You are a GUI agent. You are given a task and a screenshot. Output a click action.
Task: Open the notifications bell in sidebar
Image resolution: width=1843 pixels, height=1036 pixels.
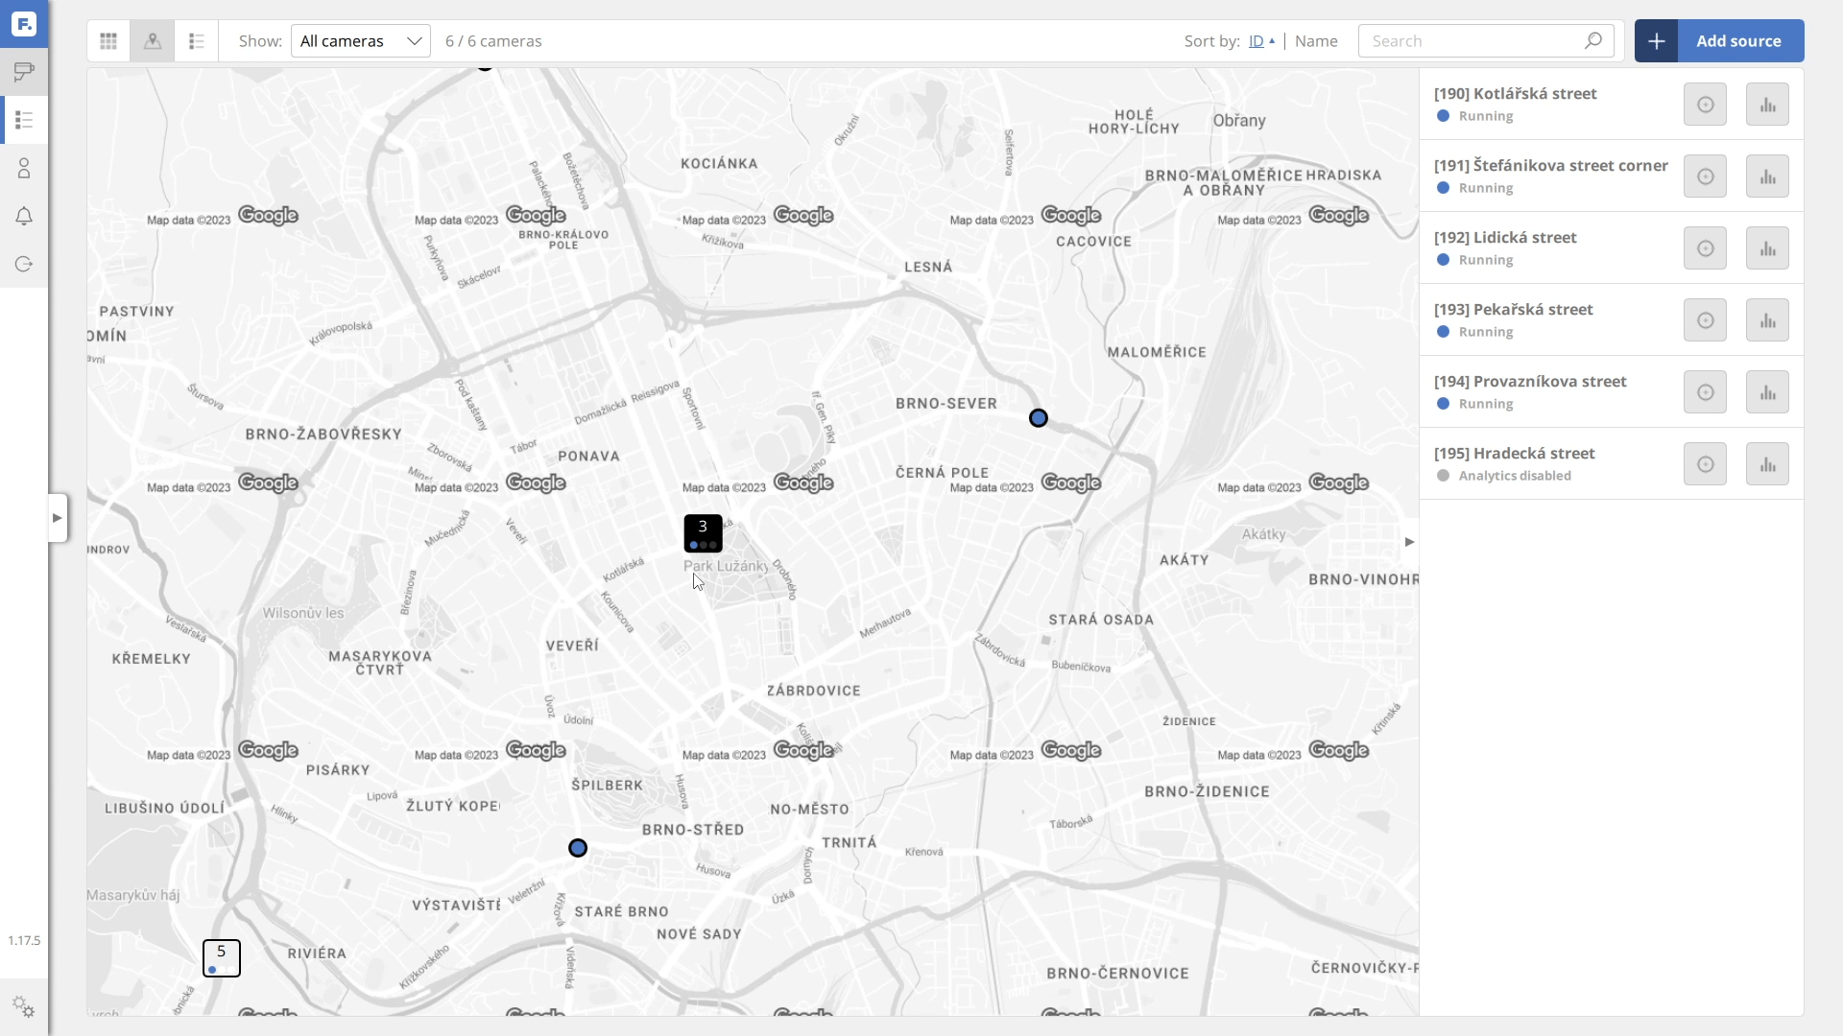(24, 217)
